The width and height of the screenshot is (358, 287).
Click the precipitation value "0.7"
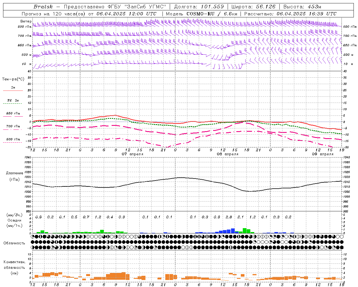tap(86, 217)
